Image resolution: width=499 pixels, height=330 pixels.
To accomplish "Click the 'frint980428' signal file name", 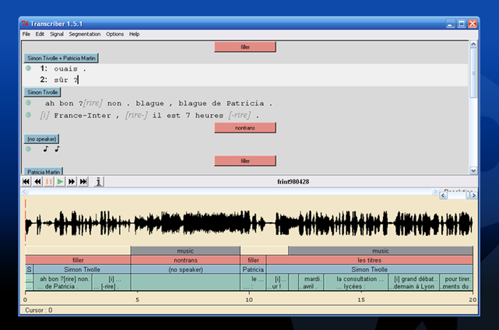I will [x=293, y=182].
